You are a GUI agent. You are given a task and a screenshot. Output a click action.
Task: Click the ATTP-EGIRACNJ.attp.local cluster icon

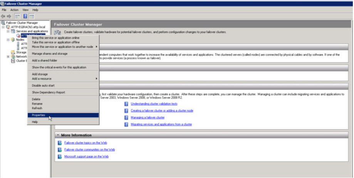pos(8,27)
